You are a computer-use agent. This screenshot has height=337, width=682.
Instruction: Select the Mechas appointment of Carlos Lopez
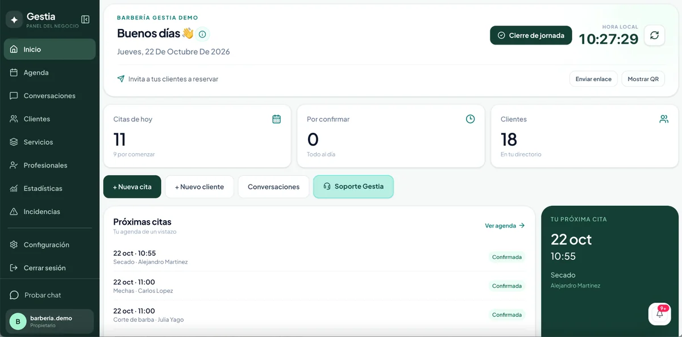(x=318, y=286)
